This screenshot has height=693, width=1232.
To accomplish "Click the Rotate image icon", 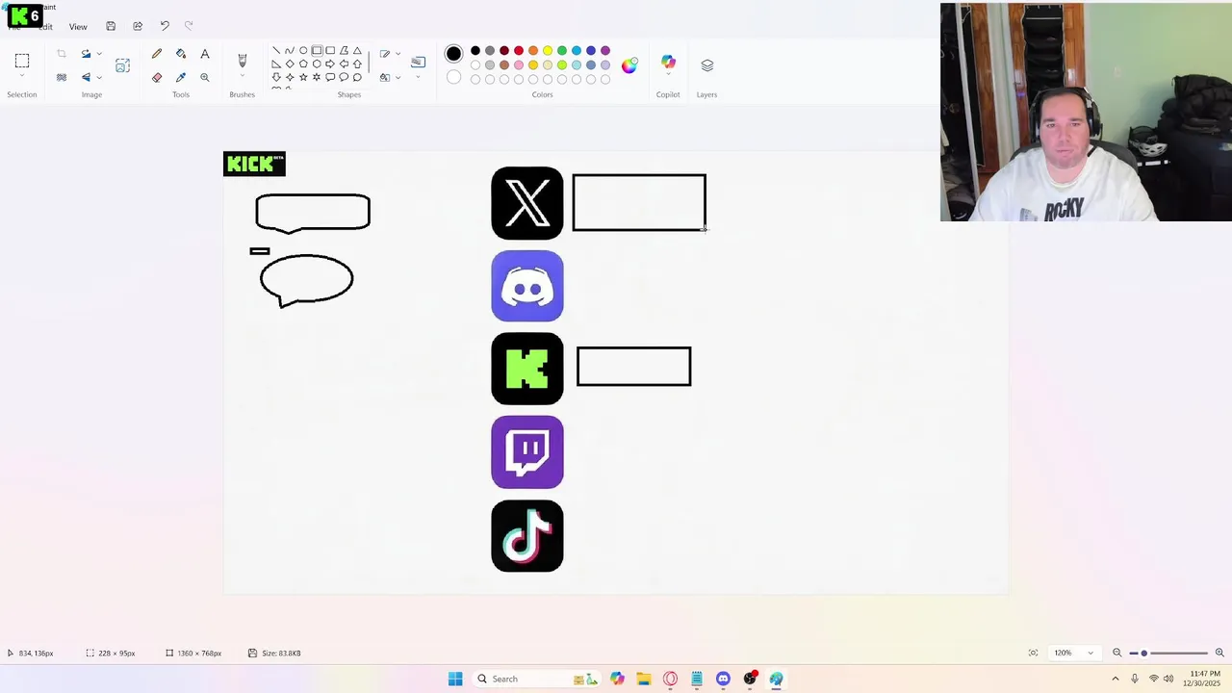I will tap(86, 54).
